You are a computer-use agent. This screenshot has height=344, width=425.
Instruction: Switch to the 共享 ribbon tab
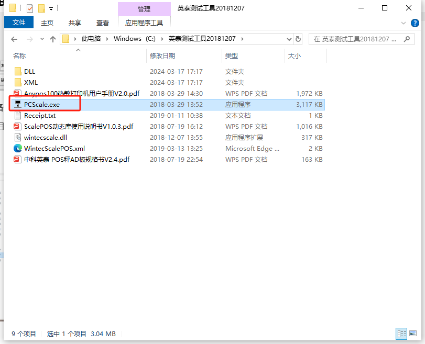(74, 23)
